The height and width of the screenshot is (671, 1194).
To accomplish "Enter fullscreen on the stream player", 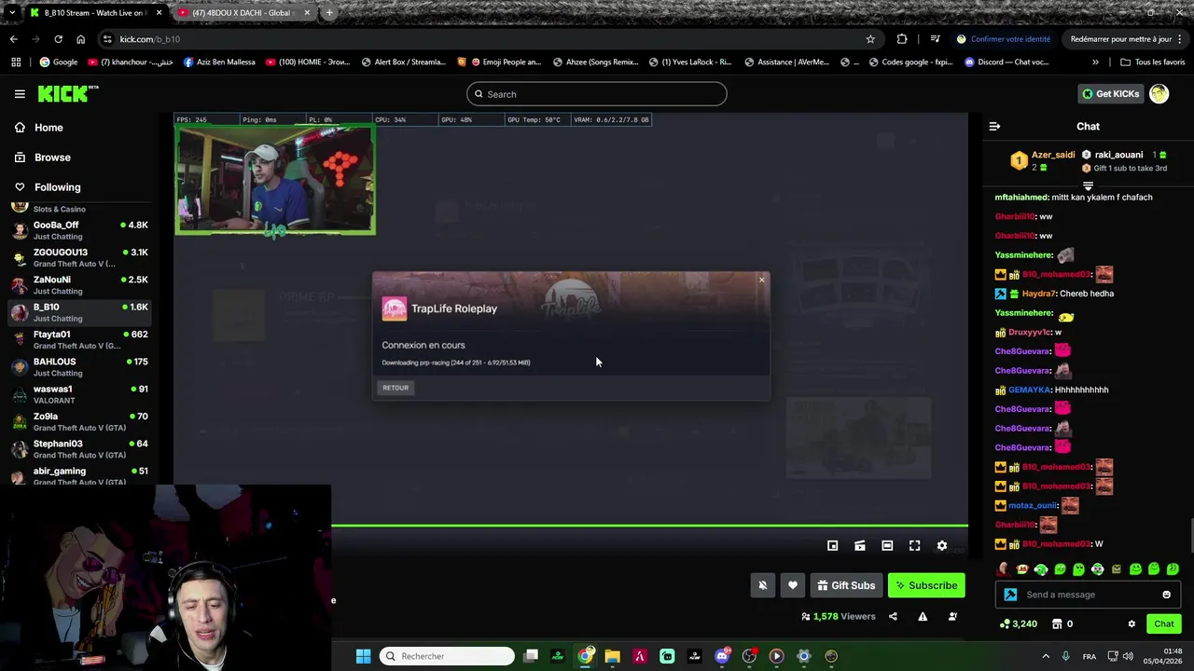I will (x=915, y=546).
